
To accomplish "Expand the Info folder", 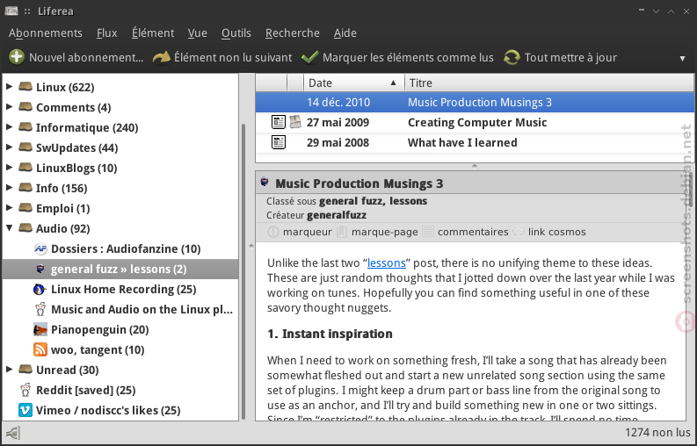I will pos(9,188).
